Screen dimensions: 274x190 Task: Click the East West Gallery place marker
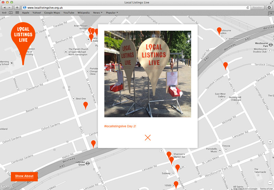tap(222, 99)
